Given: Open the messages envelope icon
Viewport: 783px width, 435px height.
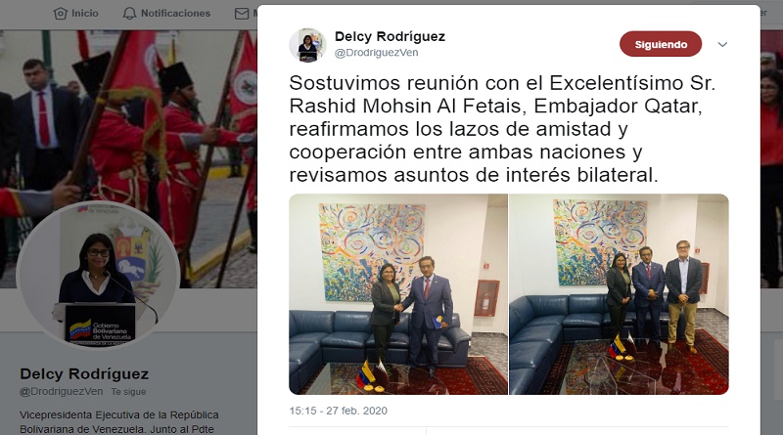Looking at the screenshot, I should point(242,14).
